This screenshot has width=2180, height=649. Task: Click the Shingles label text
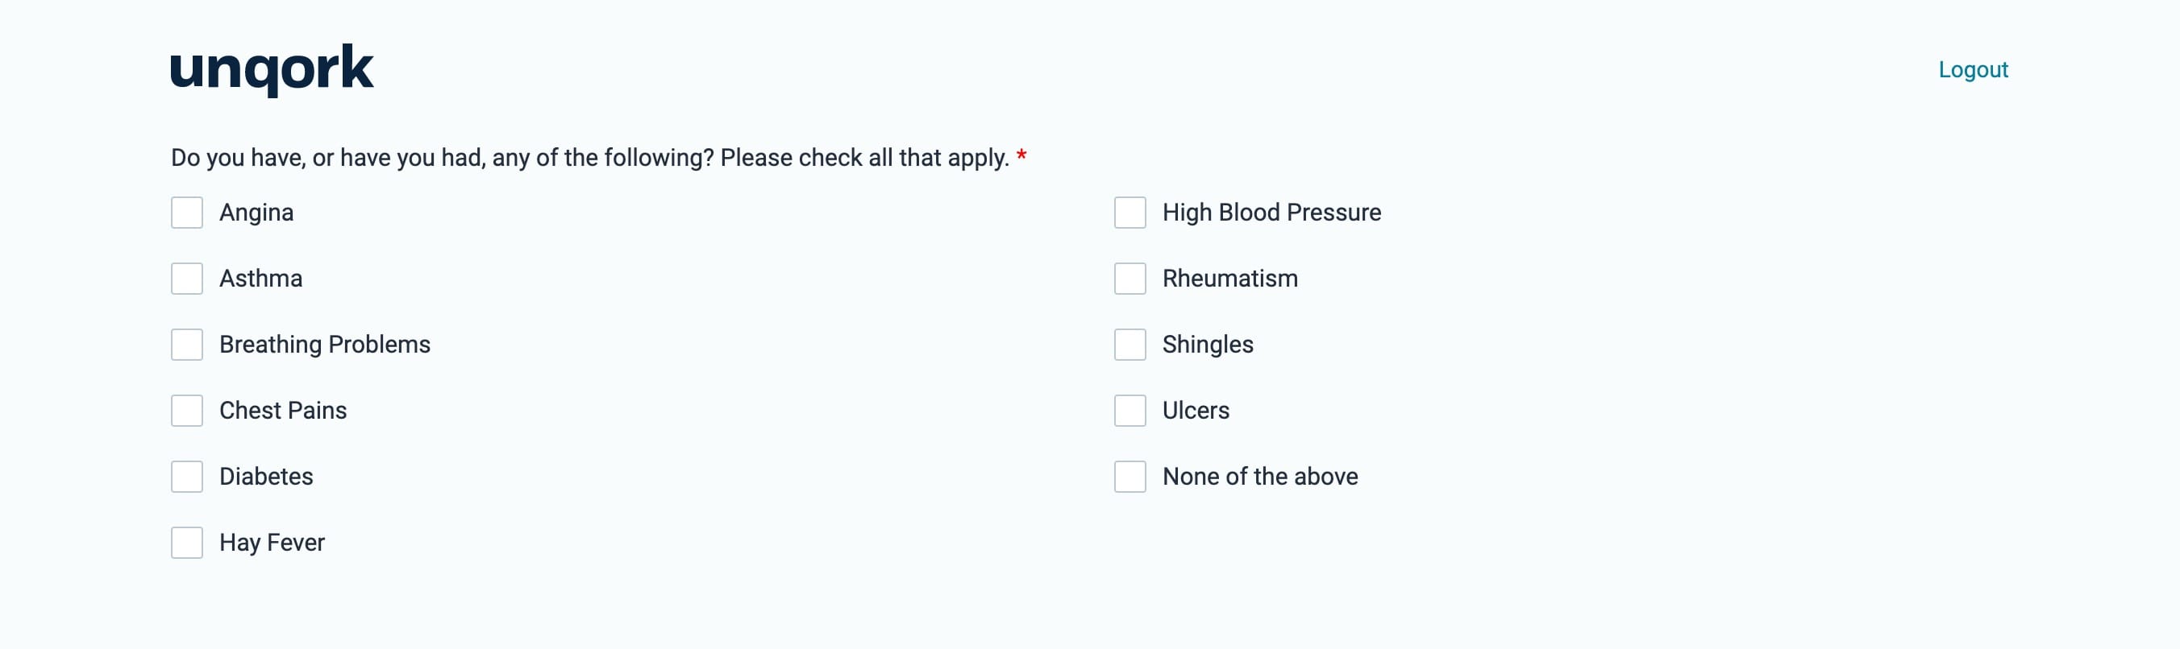click(x=1208, y=345)
